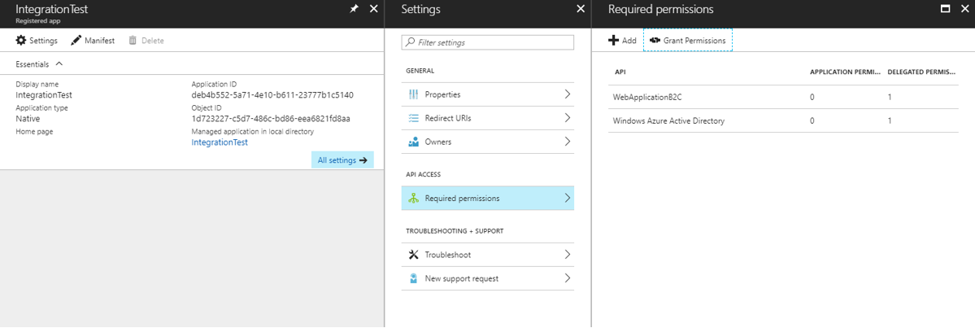Screen dimensions: 975x328
Task: Click the New support request icon
Action: [x=413, y=278]
